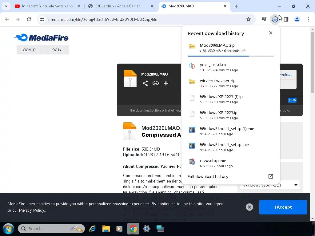Select WindowBlinds11_setup.exe entry
This screenshot has width=315, height=236.
tap(231, 147)
